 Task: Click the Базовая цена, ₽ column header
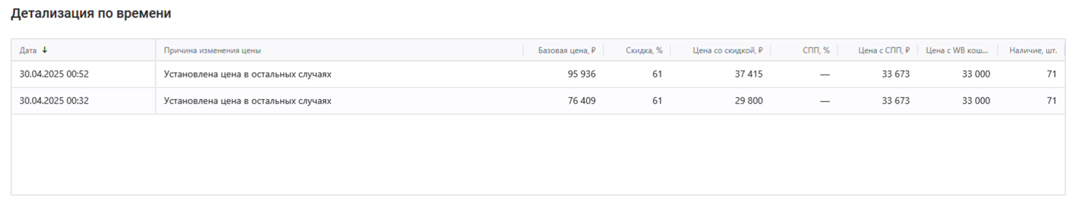coord(567,50)
